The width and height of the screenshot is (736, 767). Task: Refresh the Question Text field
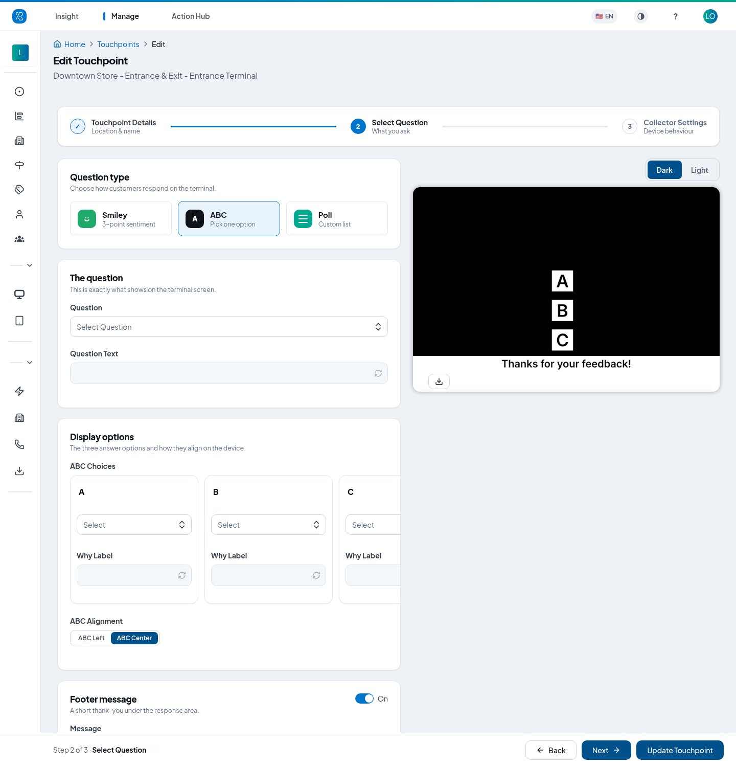point(378,373)
